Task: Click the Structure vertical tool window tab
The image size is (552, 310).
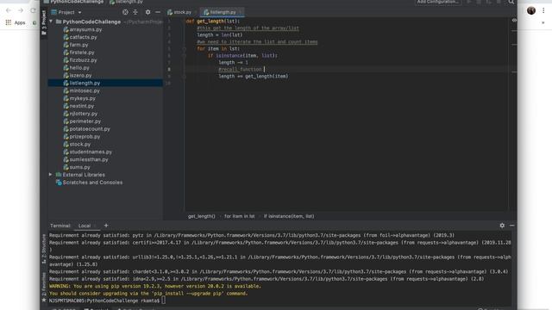Action: tap(44, 249)
